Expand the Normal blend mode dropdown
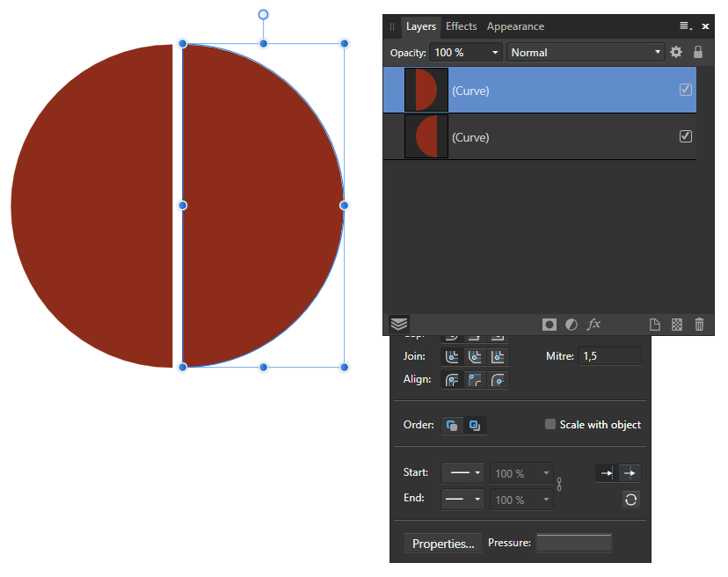This screenshot has width=728, height=577. (586, 53)
